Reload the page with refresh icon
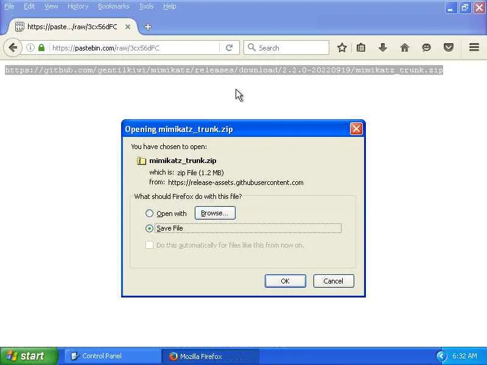The width and height of the screenshot is (487, 365). point(229,48)
